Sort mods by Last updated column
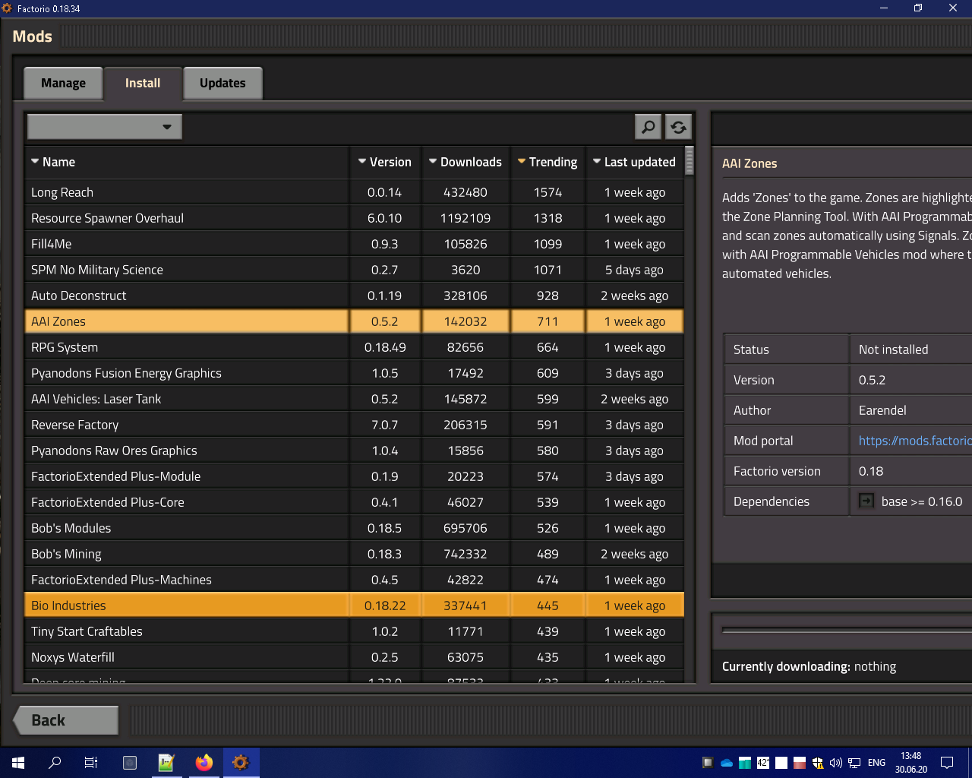 [635, 162]
